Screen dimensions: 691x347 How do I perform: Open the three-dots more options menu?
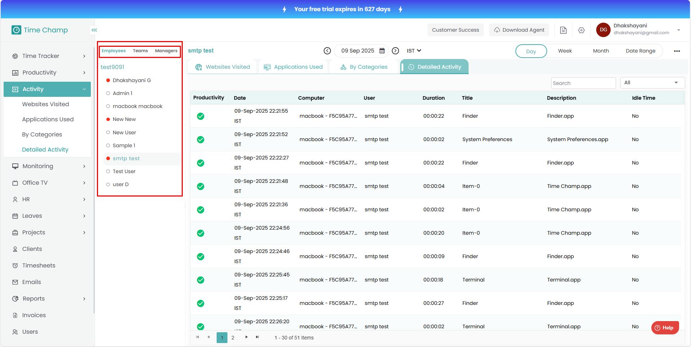pyautogui.click(x=677, y=51)
